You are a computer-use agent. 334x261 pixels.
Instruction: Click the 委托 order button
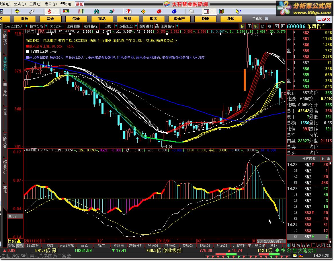(80, 4)
